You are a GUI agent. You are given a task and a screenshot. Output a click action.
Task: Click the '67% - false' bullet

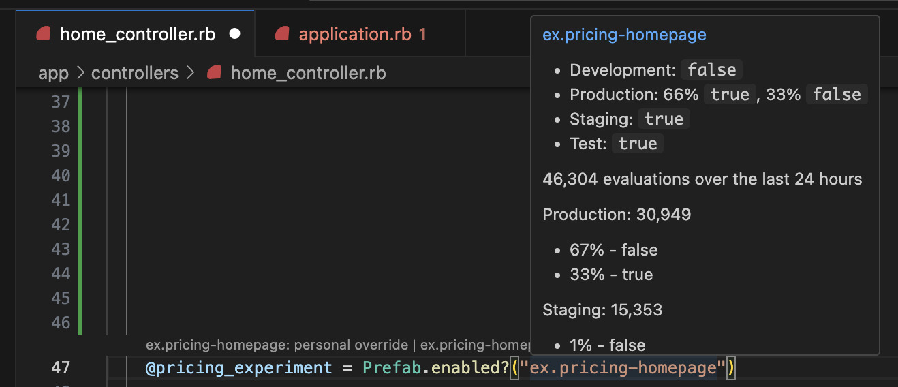click(x=614, y=250)
